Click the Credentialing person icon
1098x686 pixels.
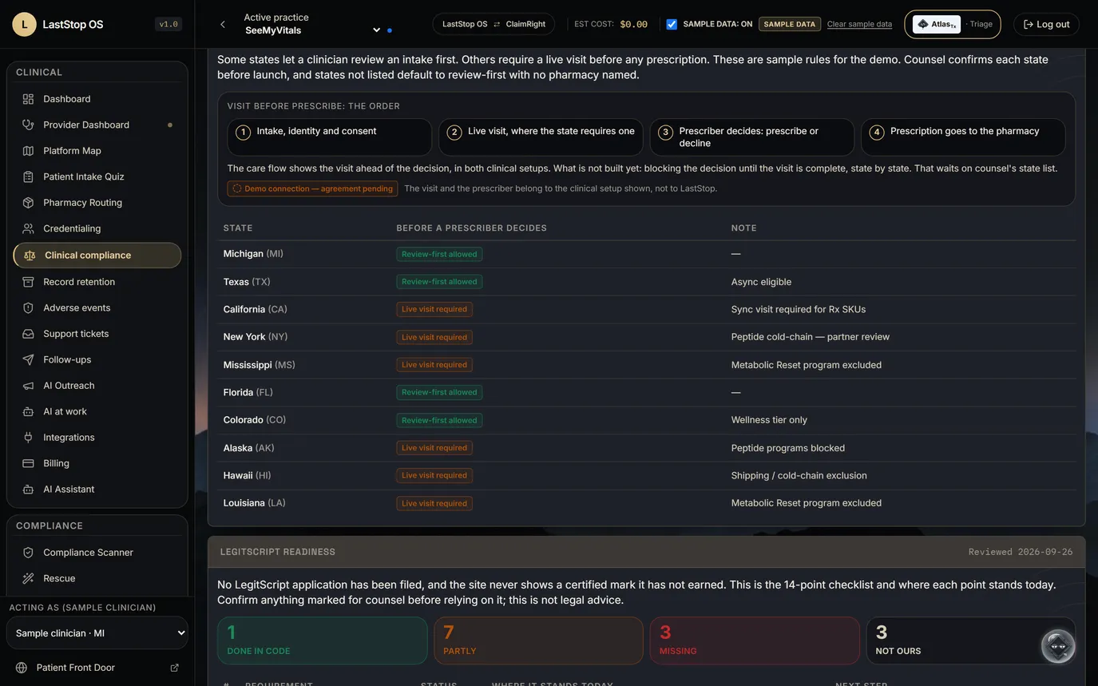coord(28,228)
